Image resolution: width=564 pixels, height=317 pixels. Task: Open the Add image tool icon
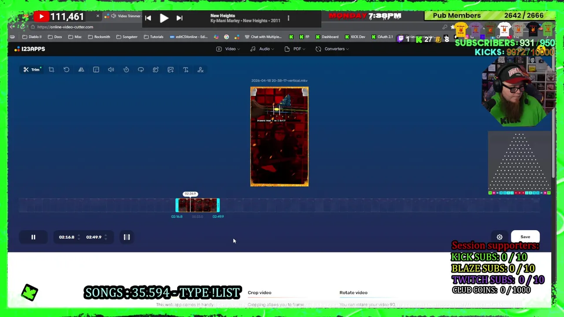[x=171, y=70]
